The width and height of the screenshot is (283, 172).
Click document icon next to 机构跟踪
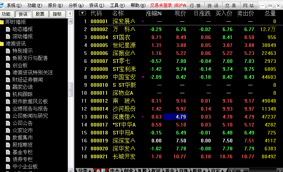8,94
